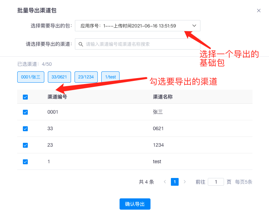Go to next page arrow
Viewport: 269px width, 223px height.
(x=185, y=182)
